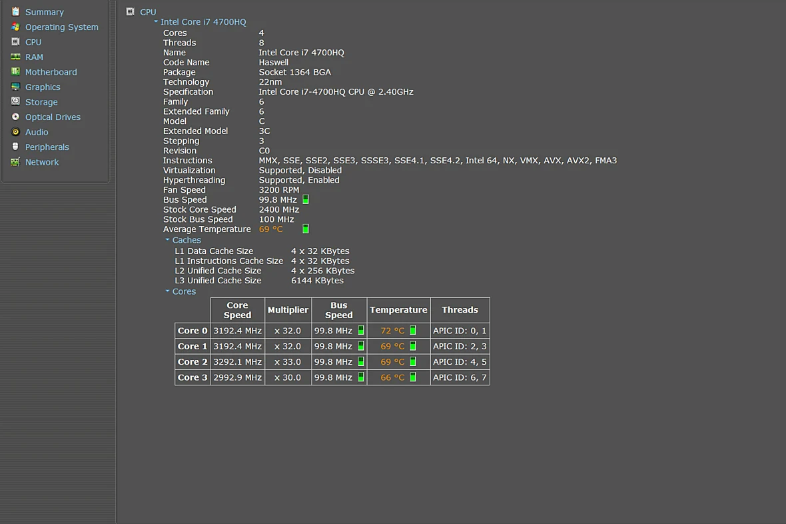The image size is (786, 524).
Task: Click the x 33.0 multiplier cell
Action: point(288,361)
